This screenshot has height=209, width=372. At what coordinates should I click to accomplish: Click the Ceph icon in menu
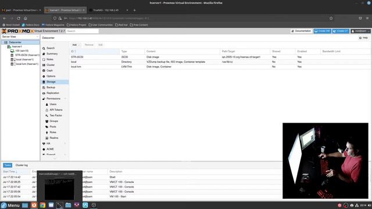[x=44, y=71]
